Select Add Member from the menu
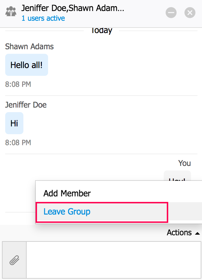Screen dimensions: 202x280 coord(67,193)
